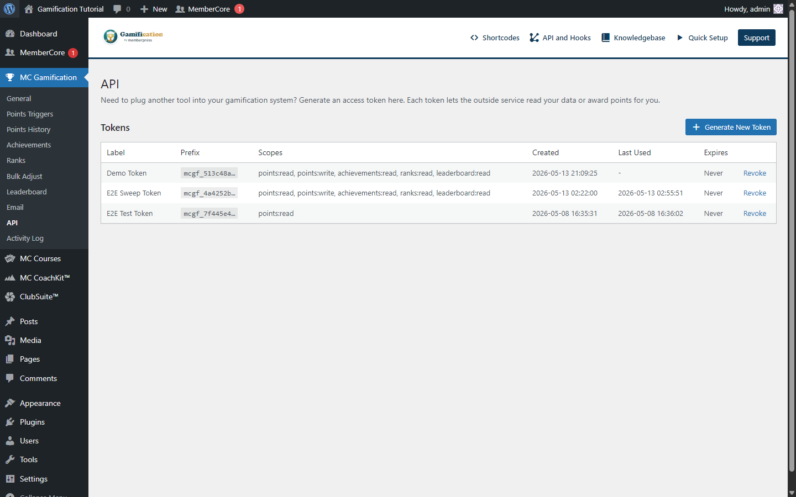
Task: Click the comments bubble icon in admin bar
Action: (x=117, y=9)
